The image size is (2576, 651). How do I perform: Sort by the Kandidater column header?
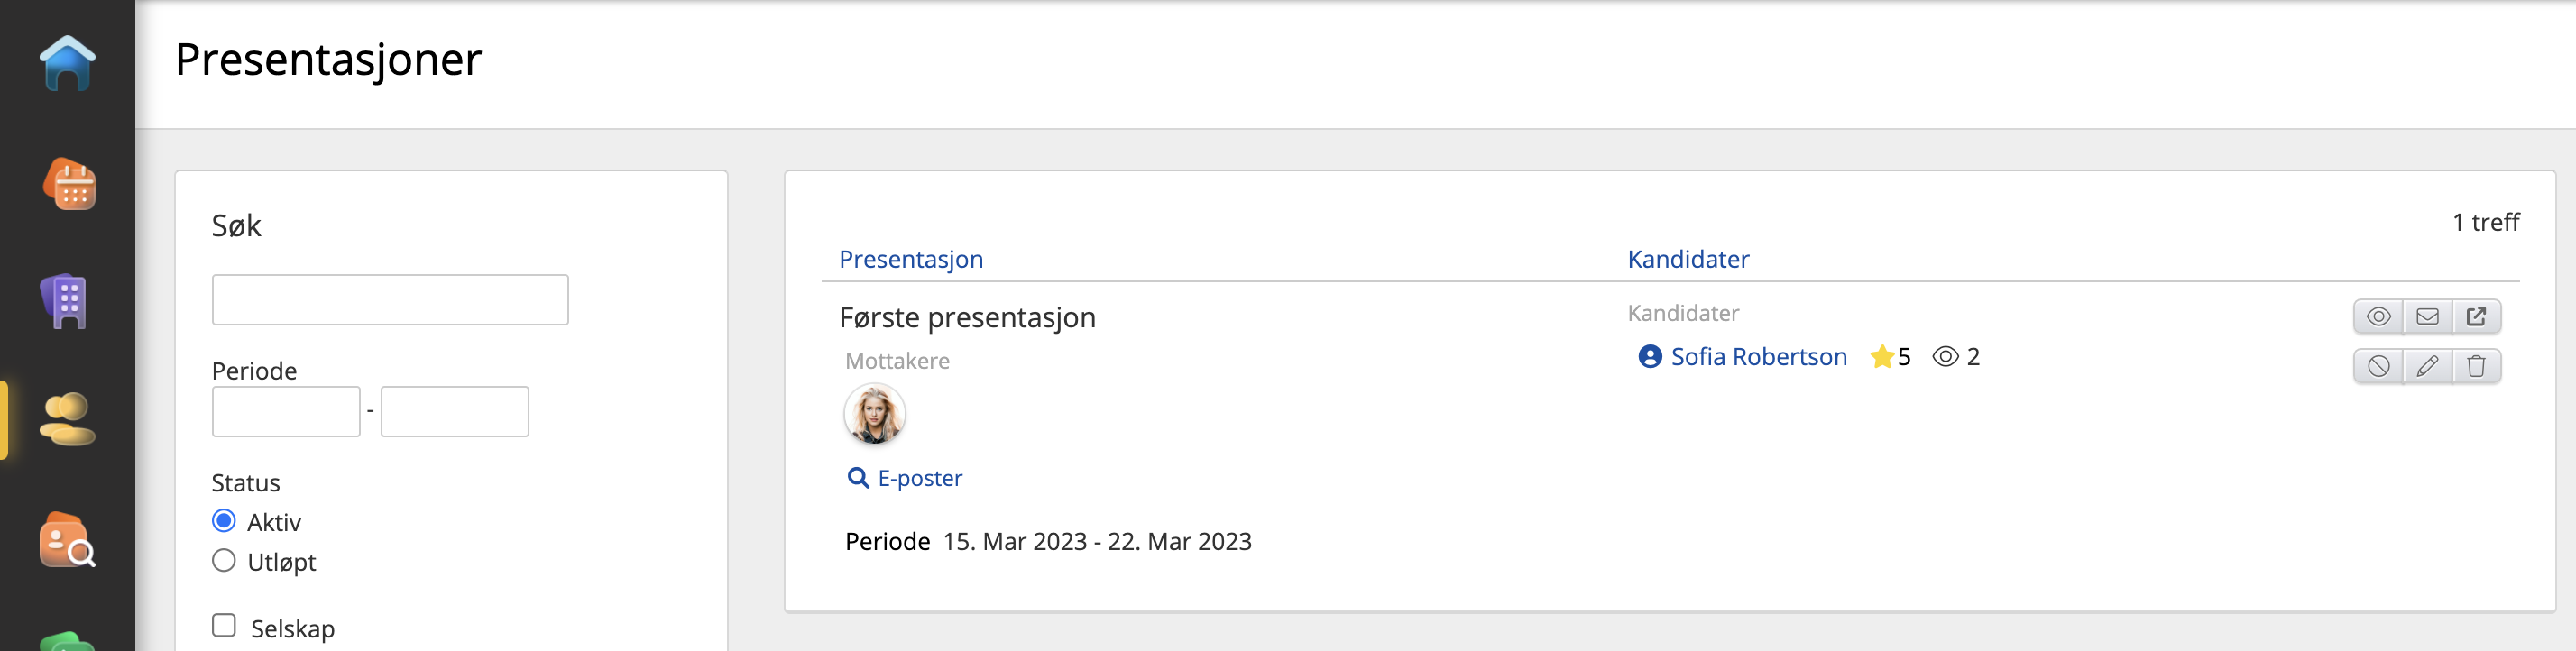click(1688, 259)
